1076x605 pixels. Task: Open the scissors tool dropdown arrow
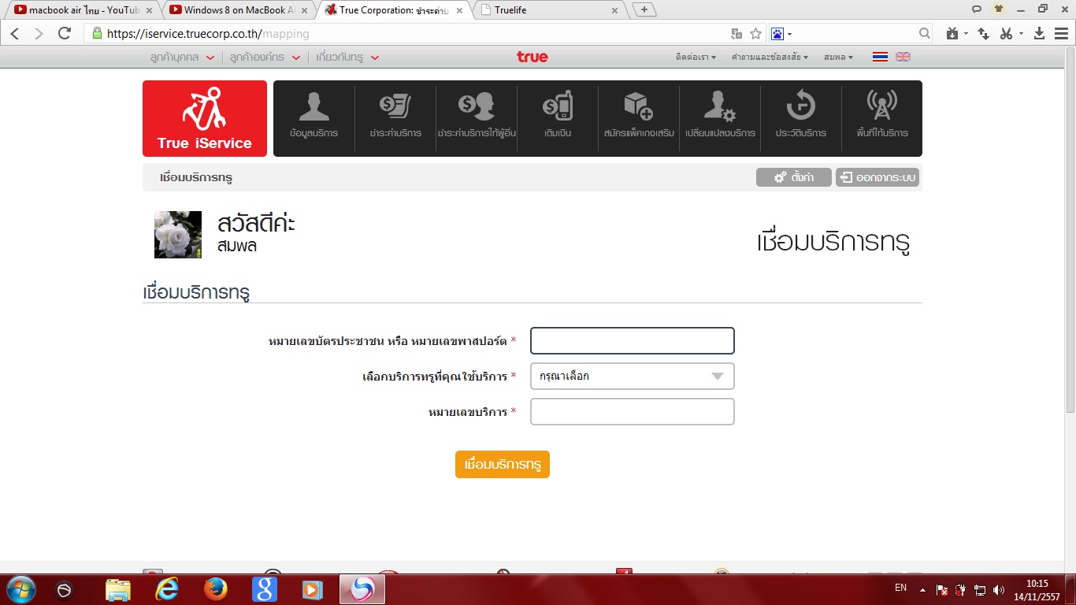click(x=1021, y=34)
